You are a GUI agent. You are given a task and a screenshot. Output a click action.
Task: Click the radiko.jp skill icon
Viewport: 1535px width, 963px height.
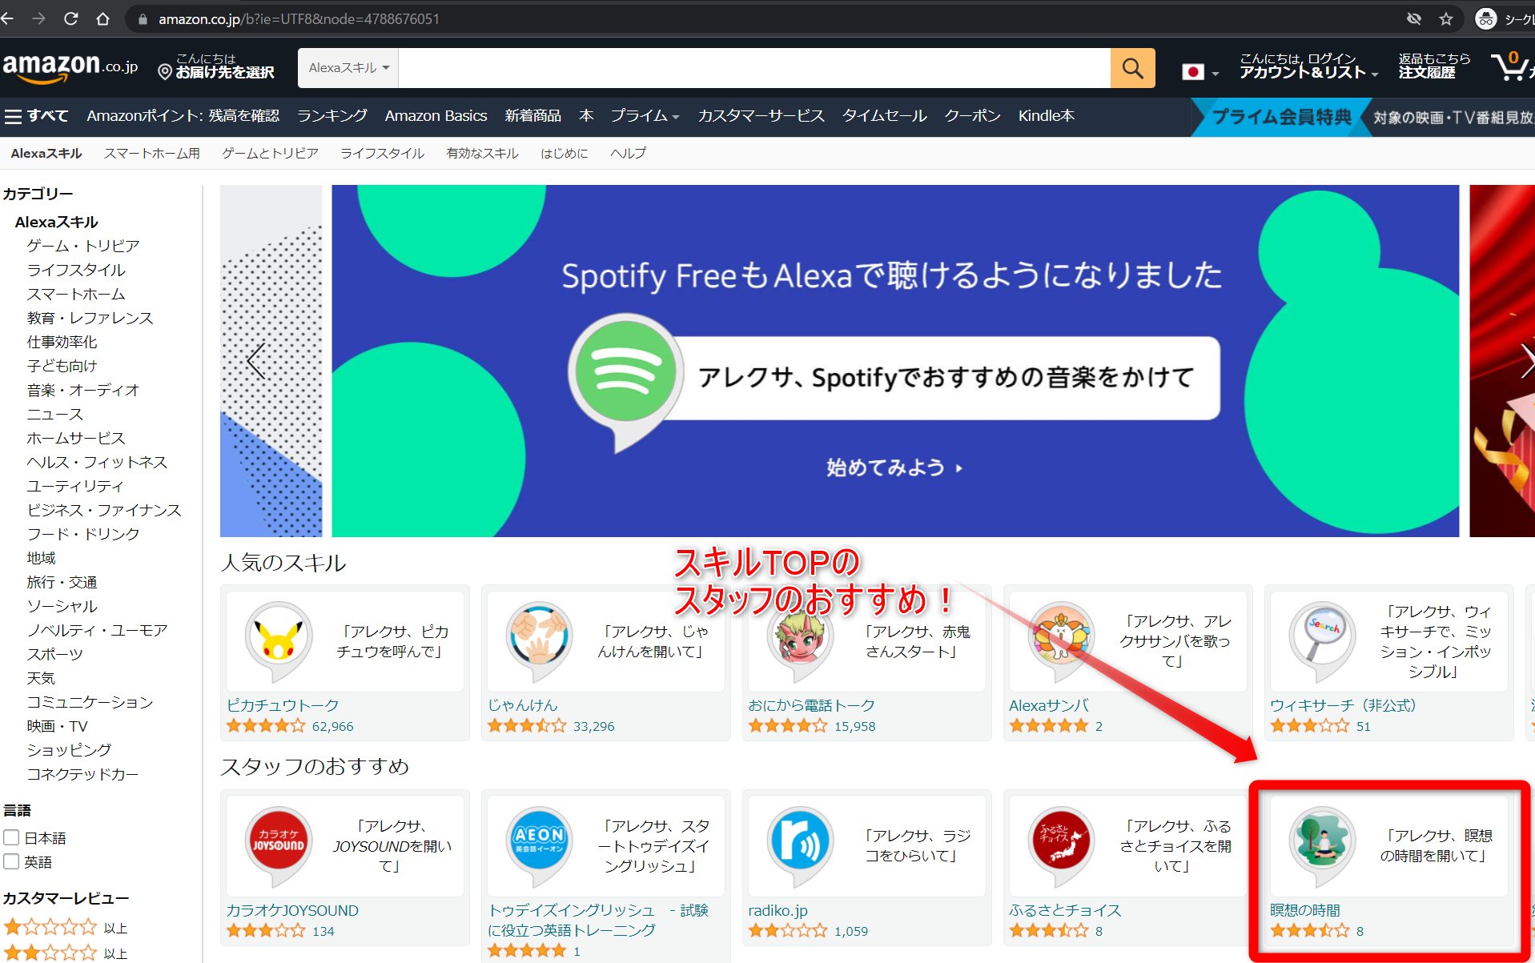tap(799, 843)
